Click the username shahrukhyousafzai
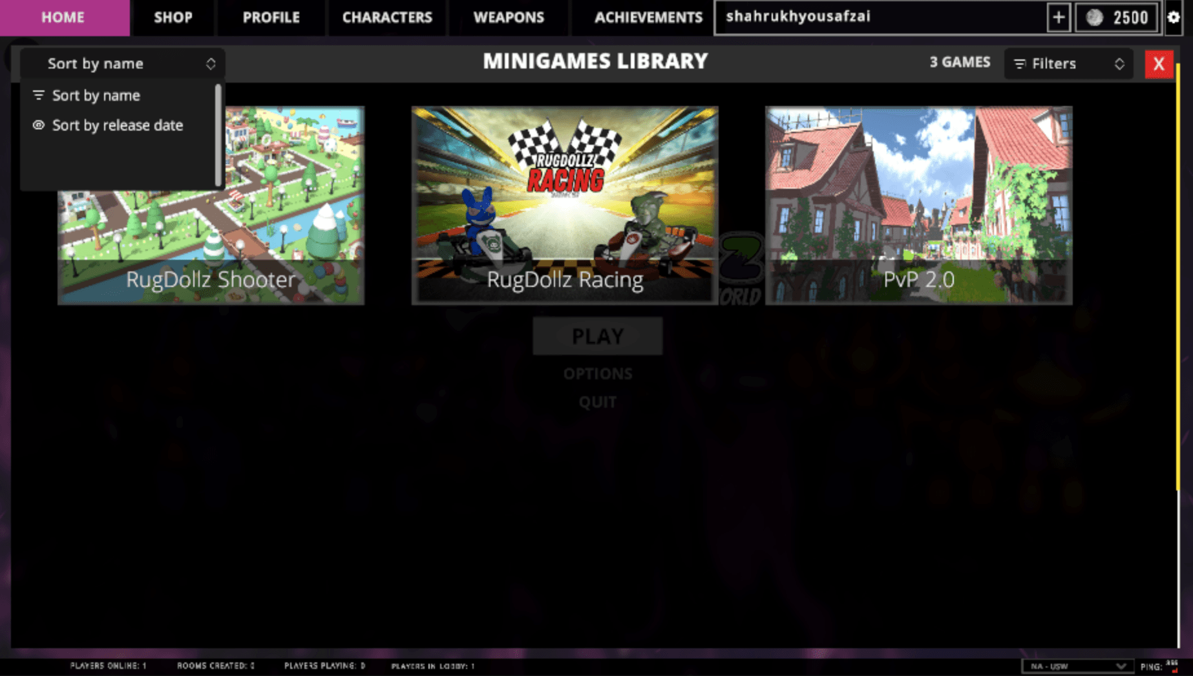This screenshot has height=676, width=1193. coord(798,16)
